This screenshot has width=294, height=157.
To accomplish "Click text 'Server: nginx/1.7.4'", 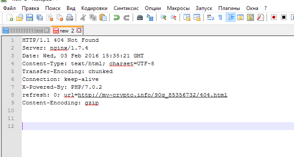I will tap(55, 48).
